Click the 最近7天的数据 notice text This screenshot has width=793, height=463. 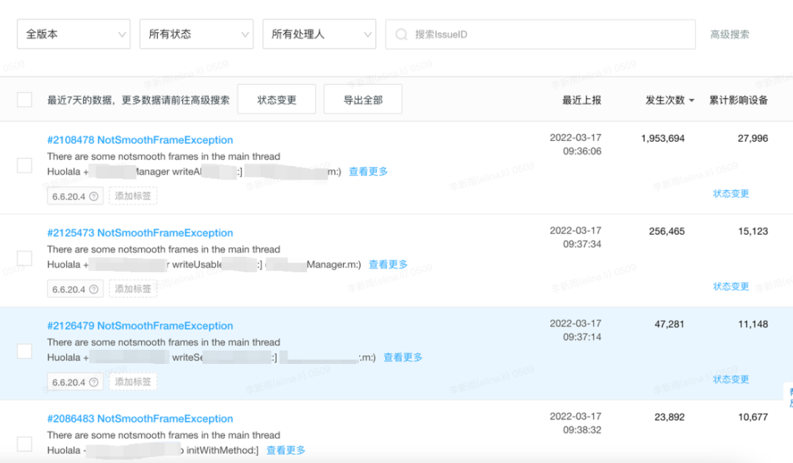(x=138, y=100)
